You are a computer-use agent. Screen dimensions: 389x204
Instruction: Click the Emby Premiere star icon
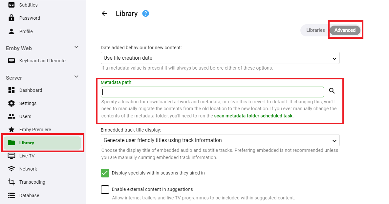[x=11, y=130]
